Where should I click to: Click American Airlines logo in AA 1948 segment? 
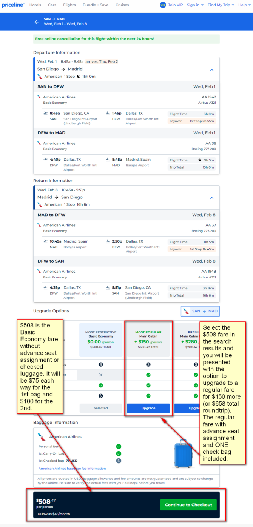(39, 271)
